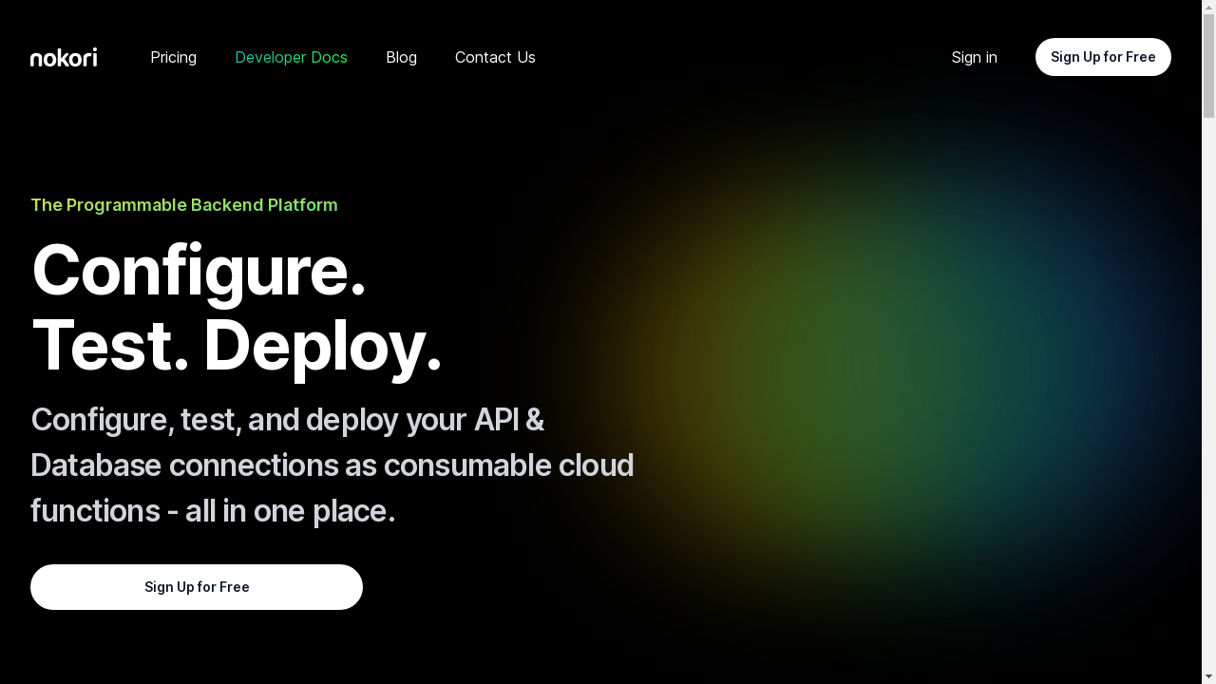Open the Pricing page
The image size is (1216, 684).
(x=174, y=57)
